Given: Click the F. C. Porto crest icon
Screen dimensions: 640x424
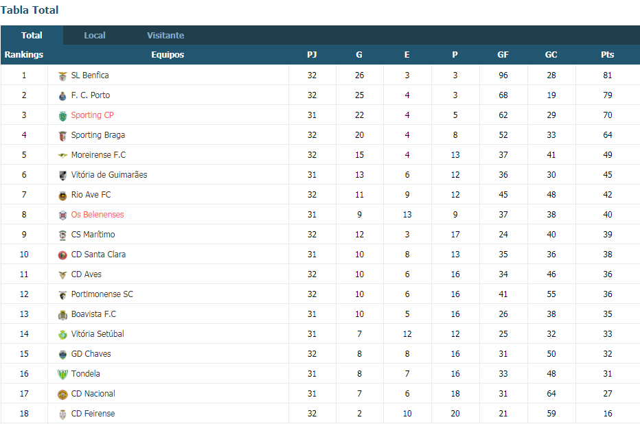Looking at the screenshot, I should [x=62, y=96].
